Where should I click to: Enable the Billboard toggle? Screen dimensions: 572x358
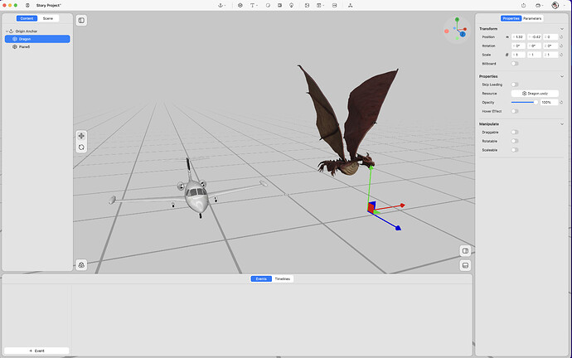(515, 63)
